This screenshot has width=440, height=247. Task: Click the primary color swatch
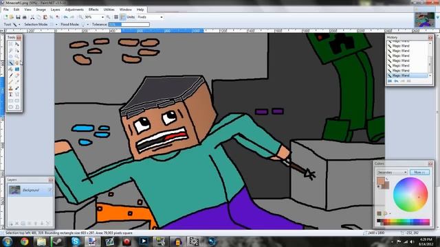pyautogui.click(x=380, y=181)
